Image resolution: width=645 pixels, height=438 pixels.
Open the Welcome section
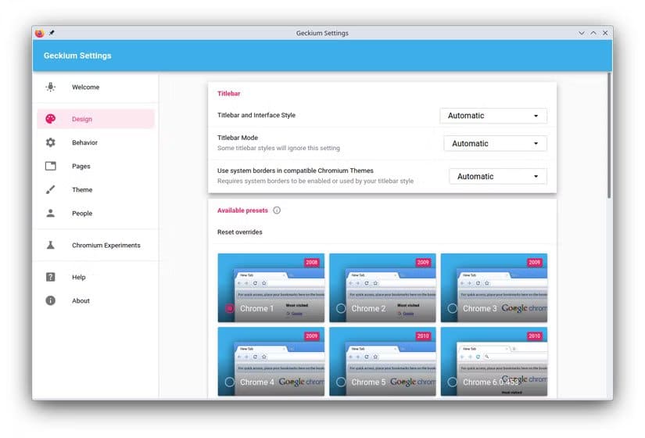(x=96, y=87)
